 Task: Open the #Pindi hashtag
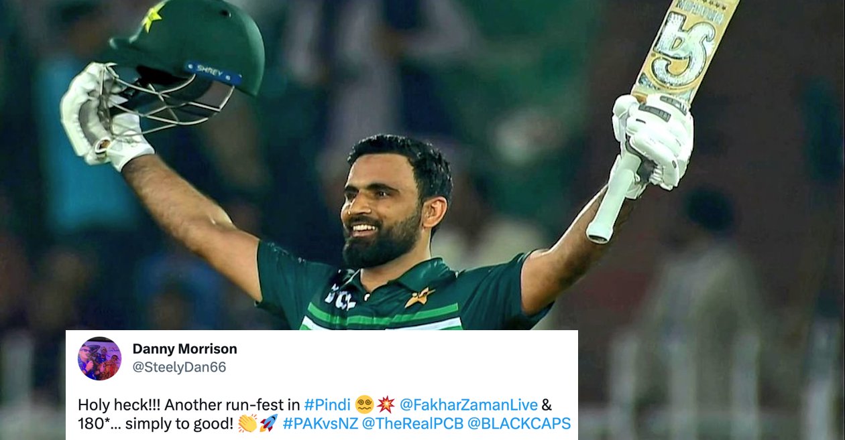click(x=327, y=405)
